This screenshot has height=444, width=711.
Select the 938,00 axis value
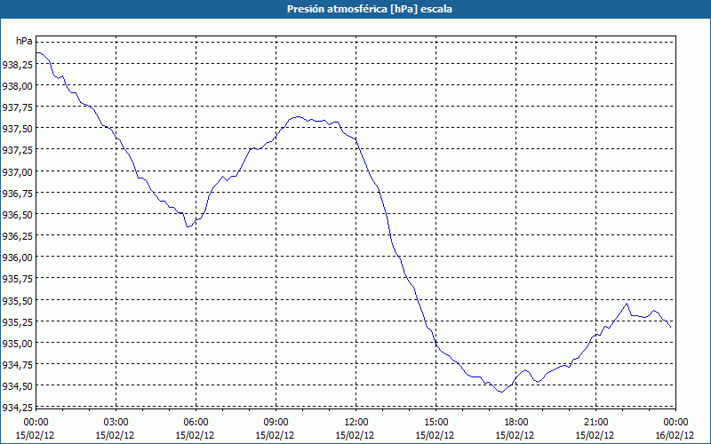point(17,86)
